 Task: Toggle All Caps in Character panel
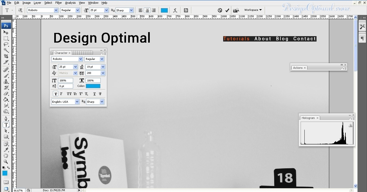(69, 94)
